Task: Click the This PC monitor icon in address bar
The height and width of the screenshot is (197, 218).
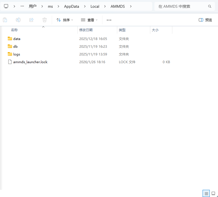Action: [x=6, y=6]
